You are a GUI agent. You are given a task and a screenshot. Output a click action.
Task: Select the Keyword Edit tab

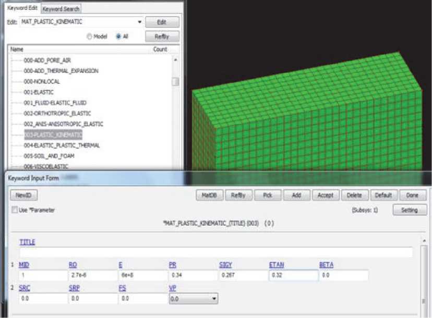pyautogui.click(x=21, y=9)
